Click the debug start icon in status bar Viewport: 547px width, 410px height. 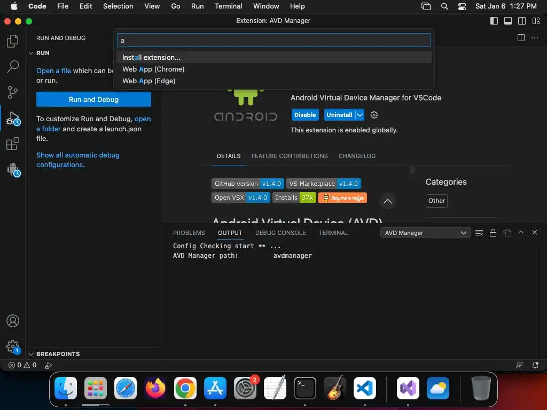click(x=48, y=365)
